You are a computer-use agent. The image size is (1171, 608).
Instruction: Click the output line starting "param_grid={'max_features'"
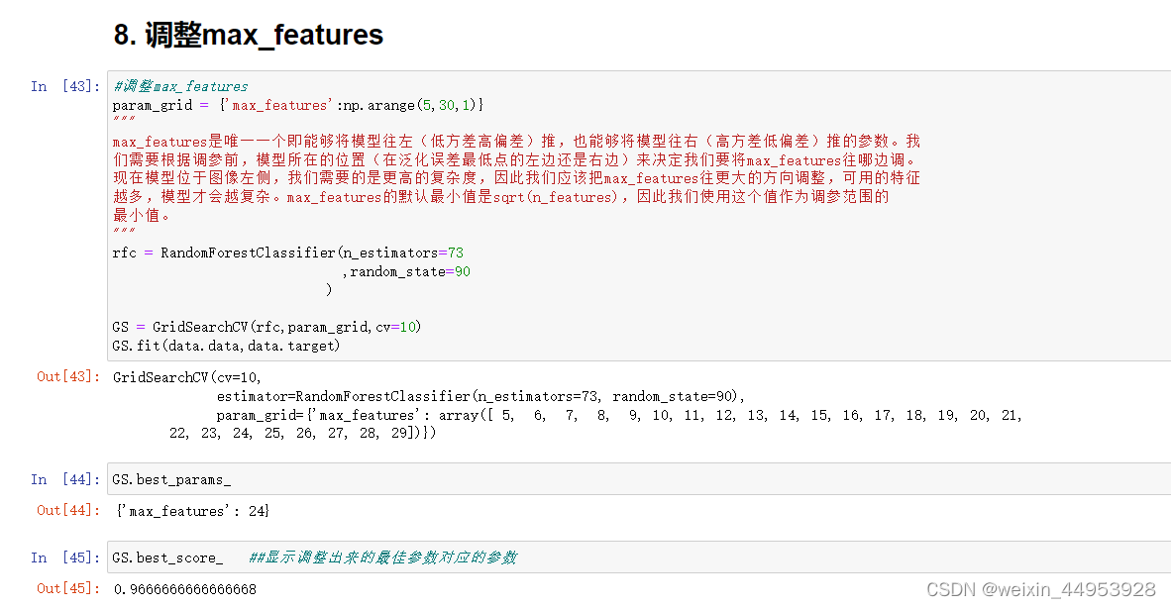coord(619,415)
